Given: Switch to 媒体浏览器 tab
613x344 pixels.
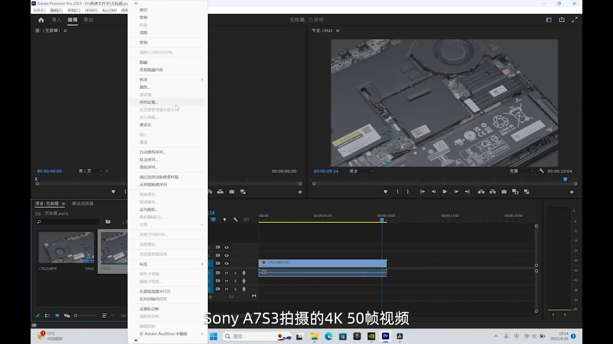Looking at the screenshot, I should [x=83, y=203].
